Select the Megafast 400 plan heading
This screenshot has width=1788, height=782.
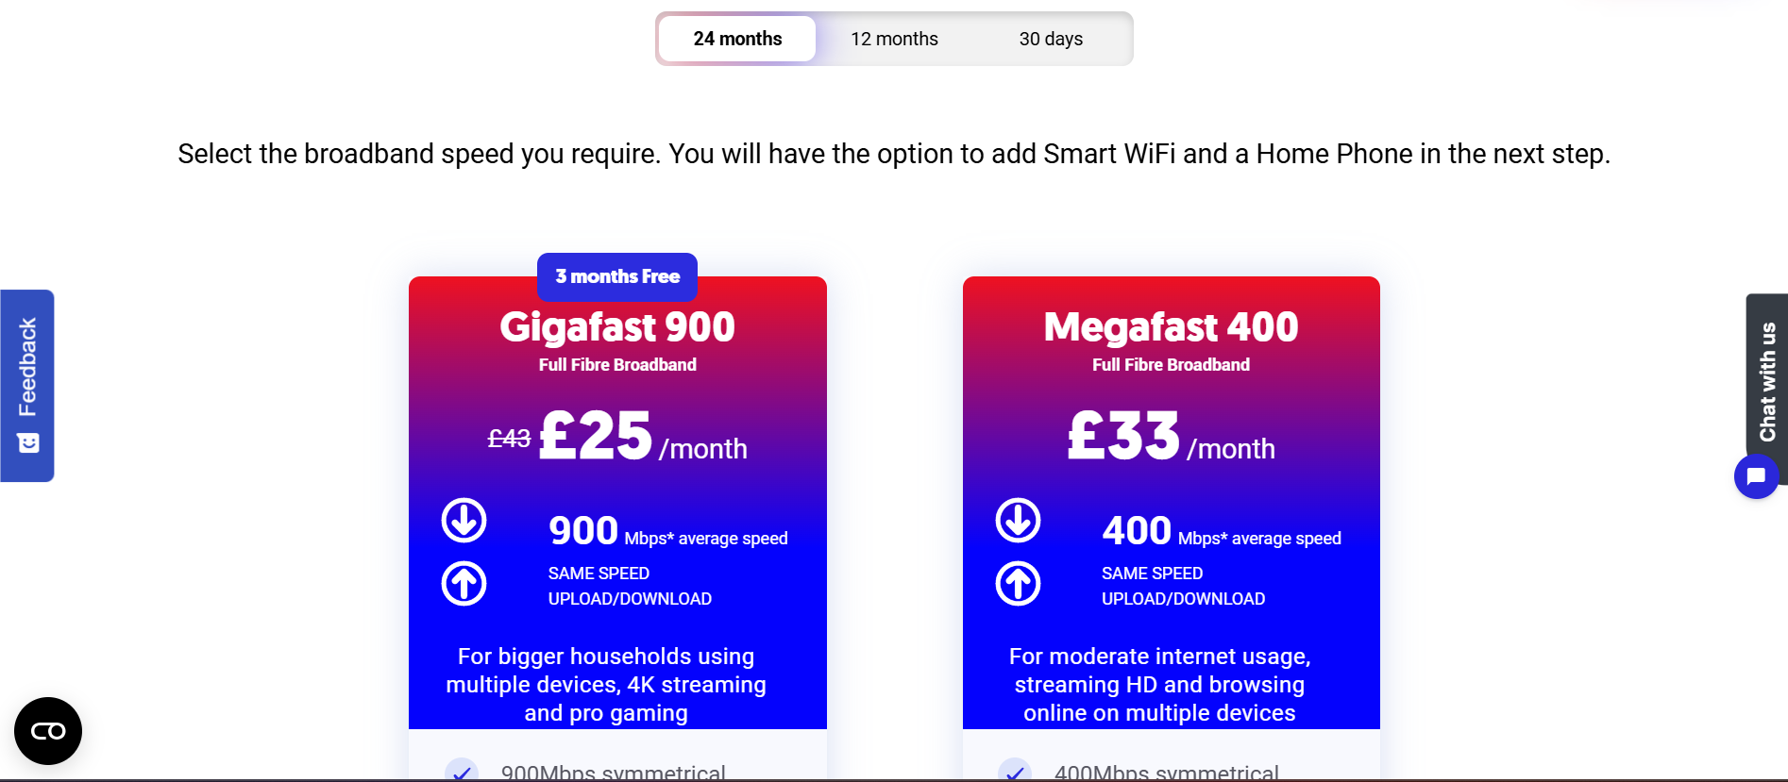[1171, 327]
